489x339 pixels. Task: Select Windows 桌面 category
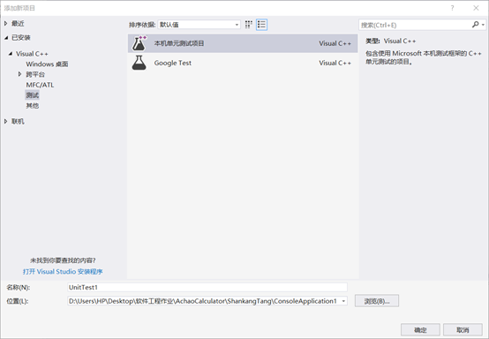[x=47, y=64]
